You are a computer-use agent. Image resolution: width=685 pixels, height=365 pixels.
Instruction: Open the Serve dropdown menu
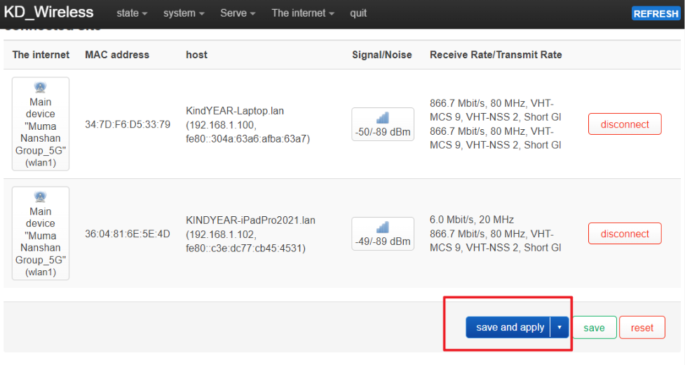(x=238, y=13)
